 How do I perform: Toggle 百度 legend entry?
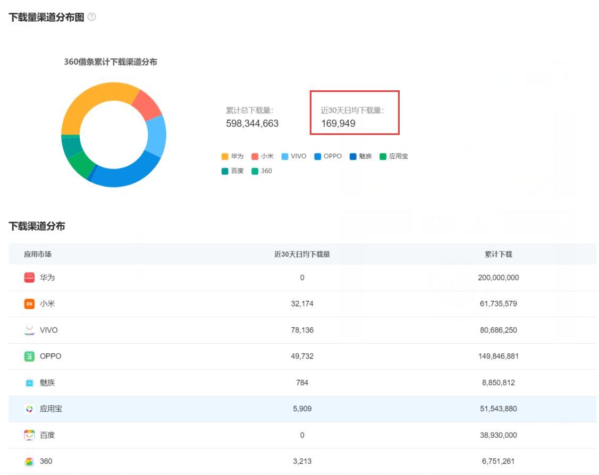pyautogui.click(x=232, y=171)
